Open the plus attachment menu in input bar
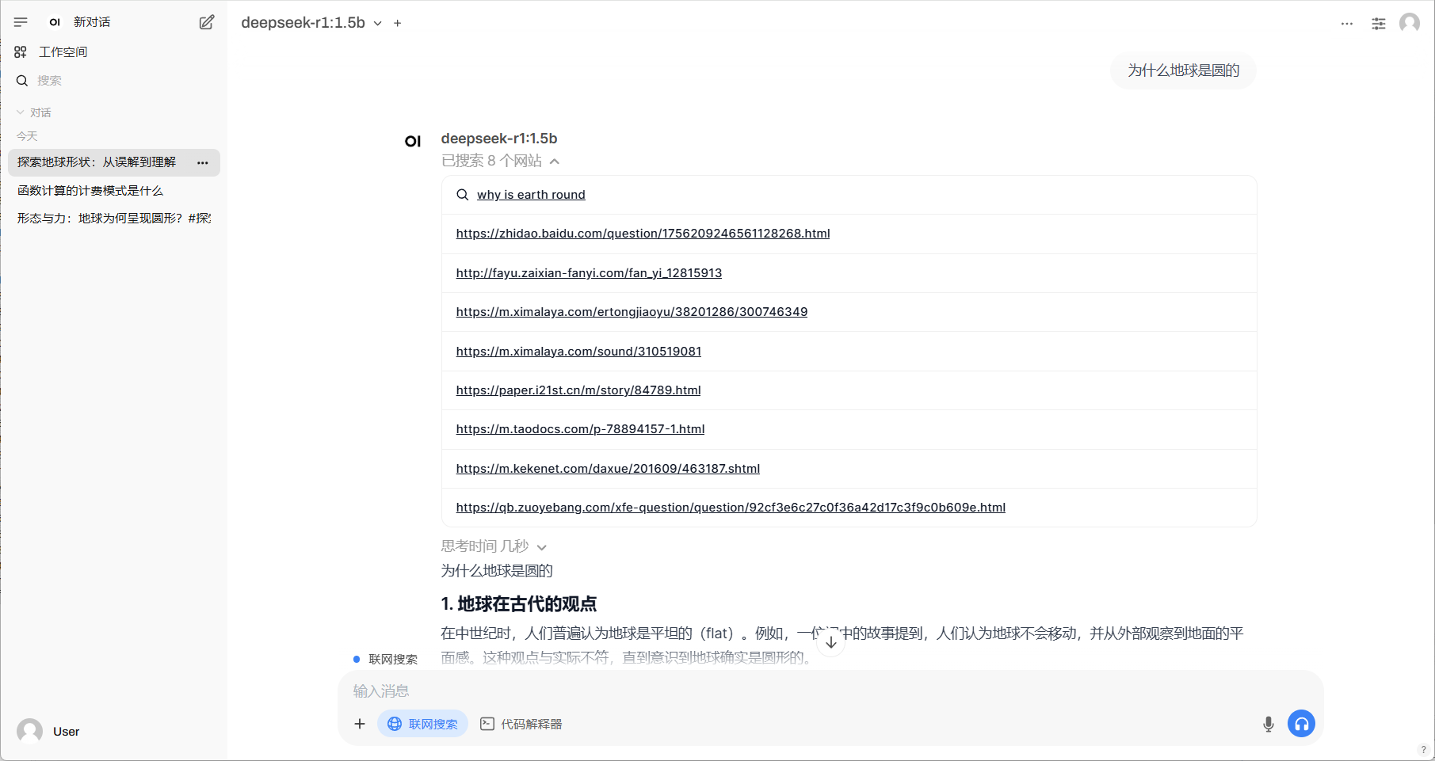1435x761 pixels. [x=360, y=724]
